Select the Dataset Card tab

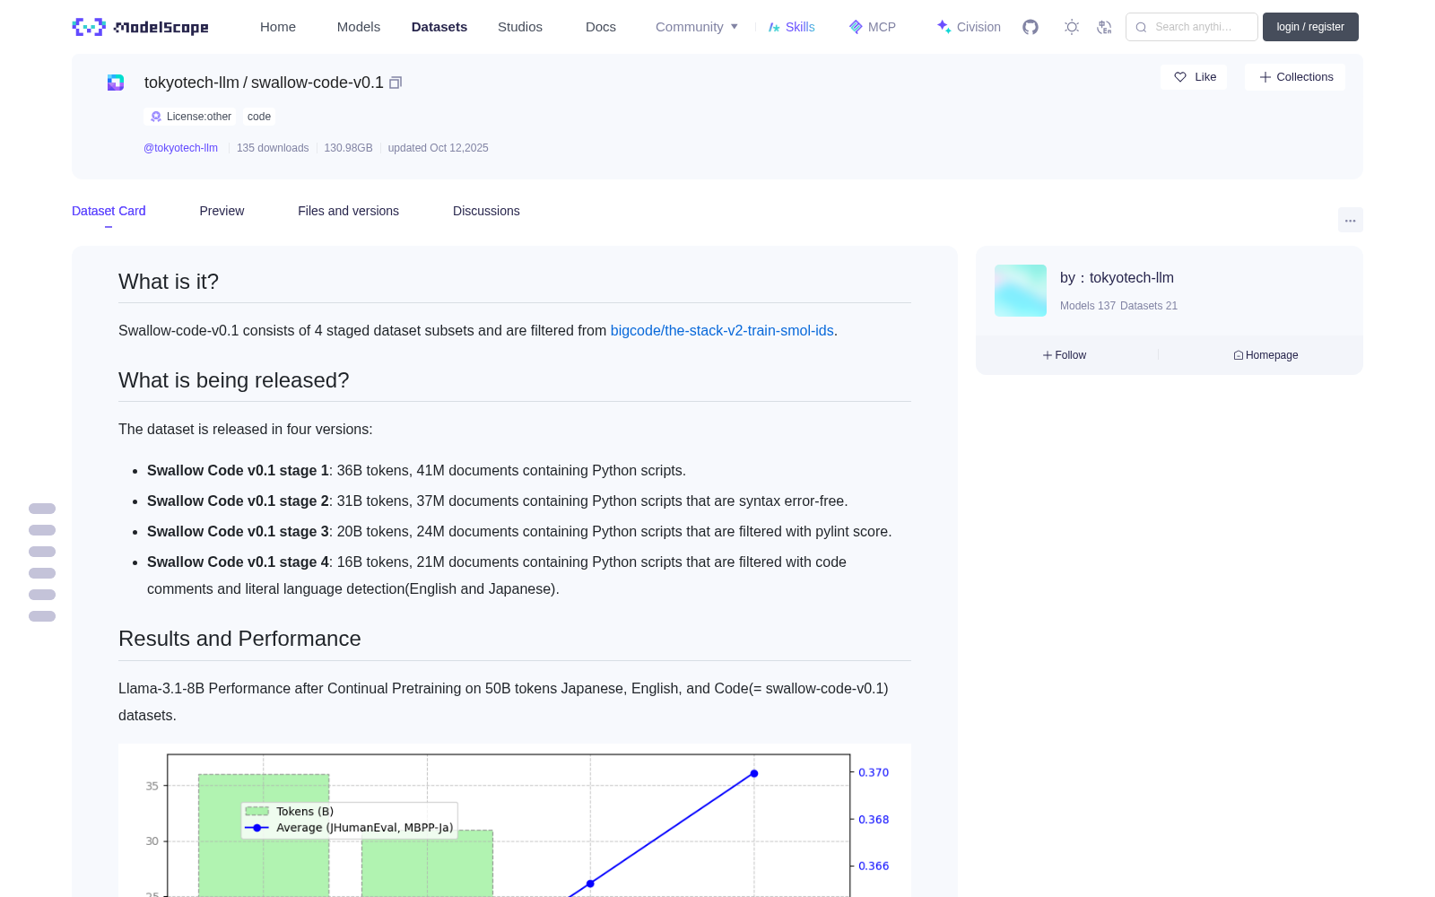click(109, 211)
